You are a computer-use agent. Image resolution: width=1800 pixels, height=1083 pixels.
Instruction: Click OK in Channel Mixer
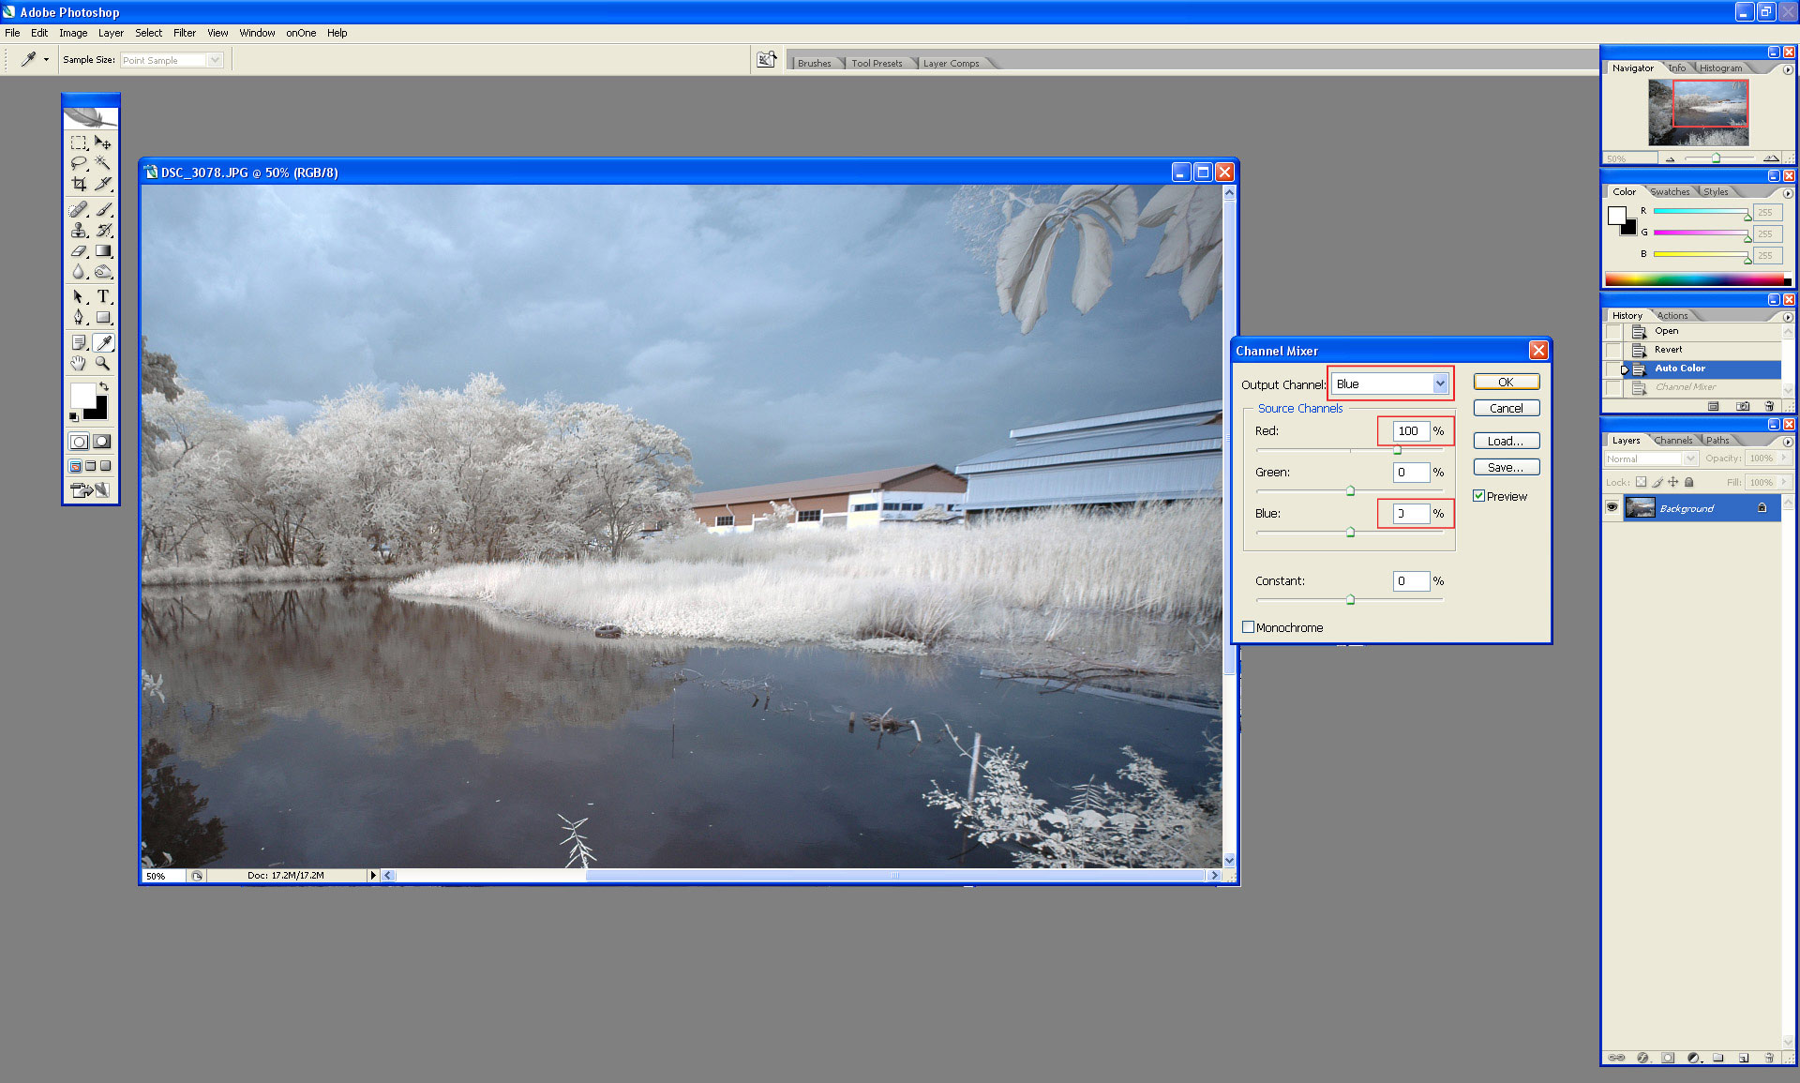coord(1506,382)
